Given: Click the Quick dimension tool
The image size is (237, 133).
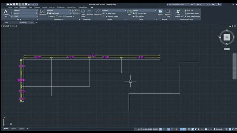Looking at the screenshot, I should (x=59, y=16).
